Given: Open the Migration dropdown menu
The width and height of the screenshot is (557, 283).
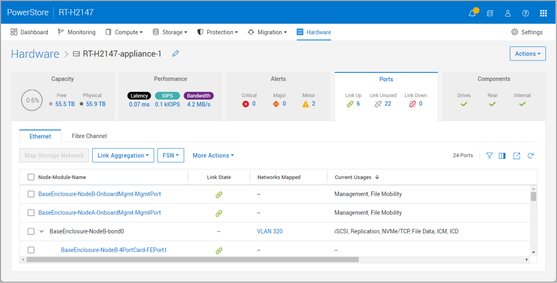Looking at the screenshot, I should click(x=267, y=32).
